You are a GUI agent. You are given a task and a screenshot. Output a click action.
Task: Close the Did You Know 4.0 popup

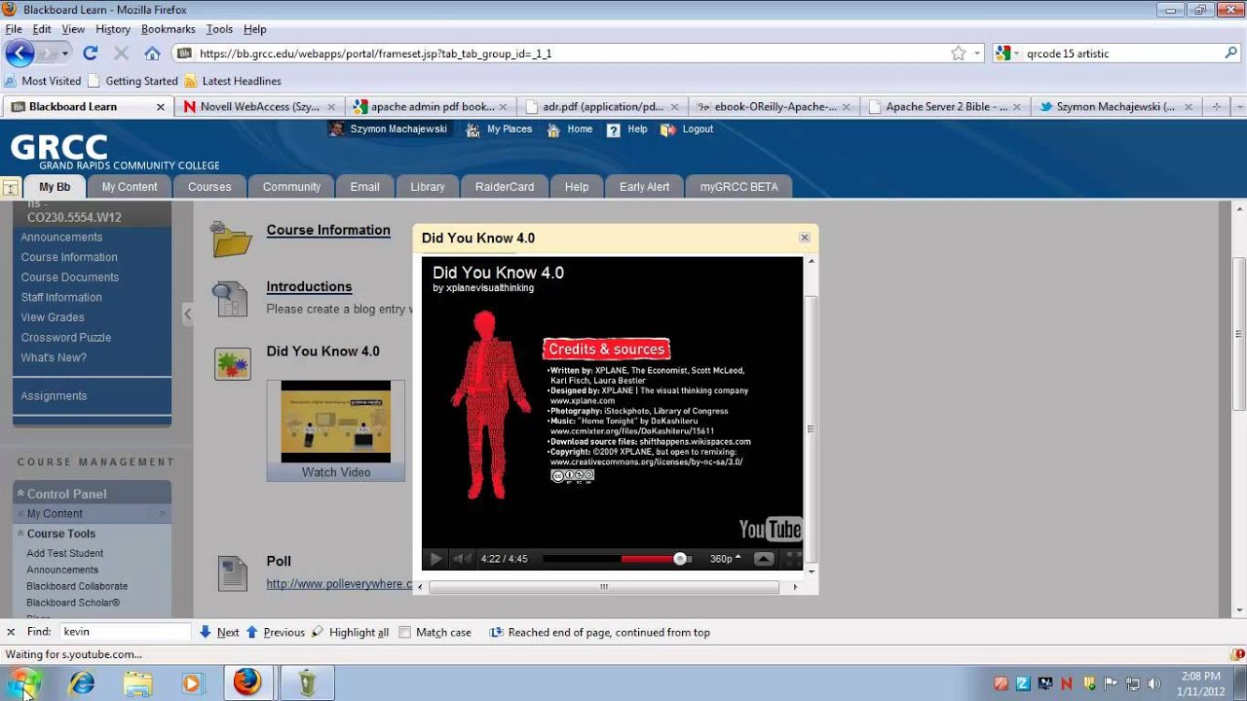[x=805, y=238]
